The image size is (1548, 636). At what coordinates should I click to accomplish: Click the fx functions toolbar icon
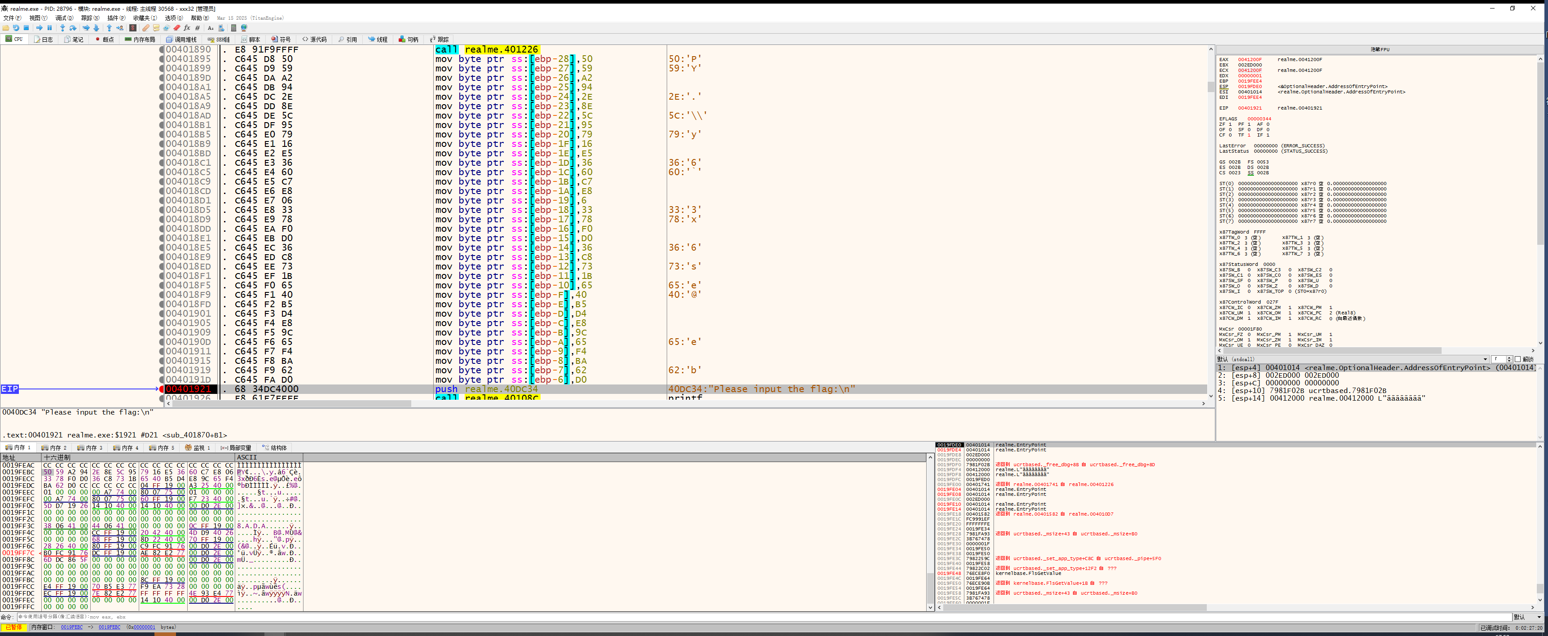[x=187, y=28]
